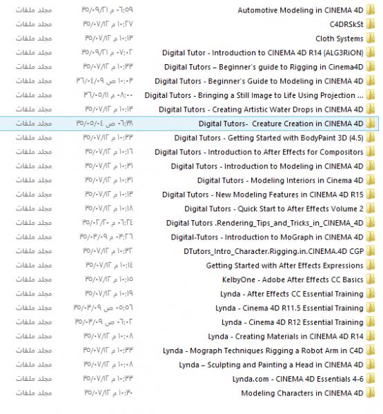Select the Cloth Systems folder icon
383x414 pixels.
(x=371, y=39)
